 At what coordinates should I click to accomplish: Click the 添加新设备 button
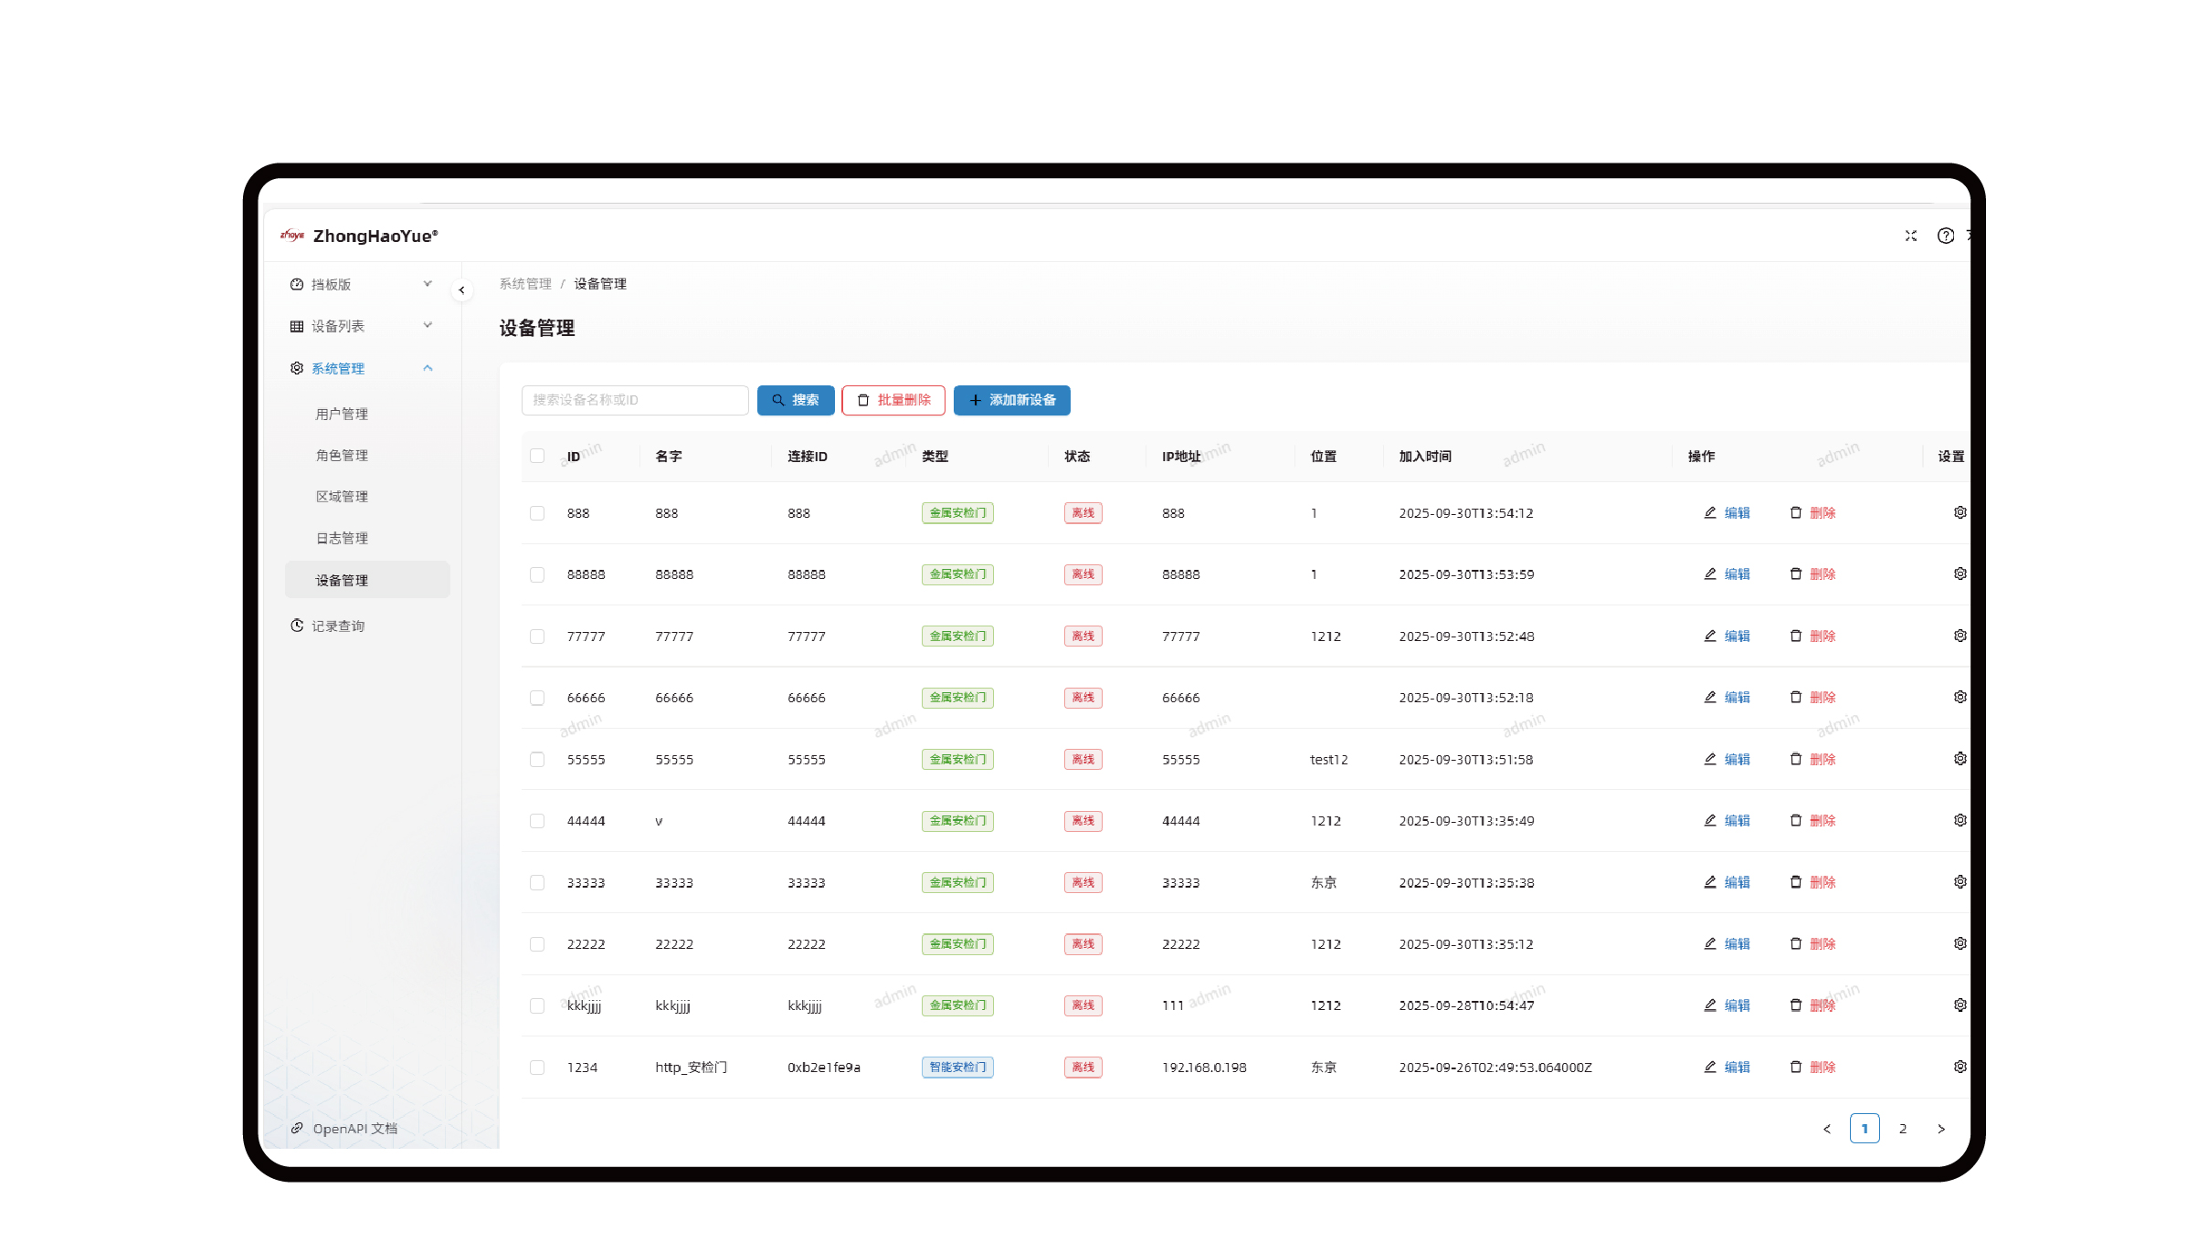pos(1011,401)
